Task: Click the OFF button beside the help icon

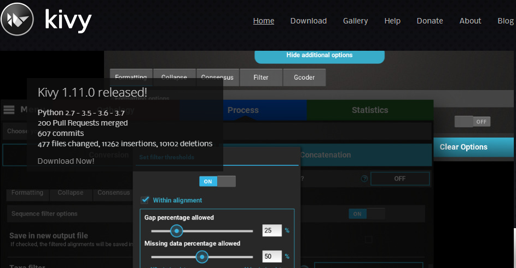Action: click(x=400, y=178)
